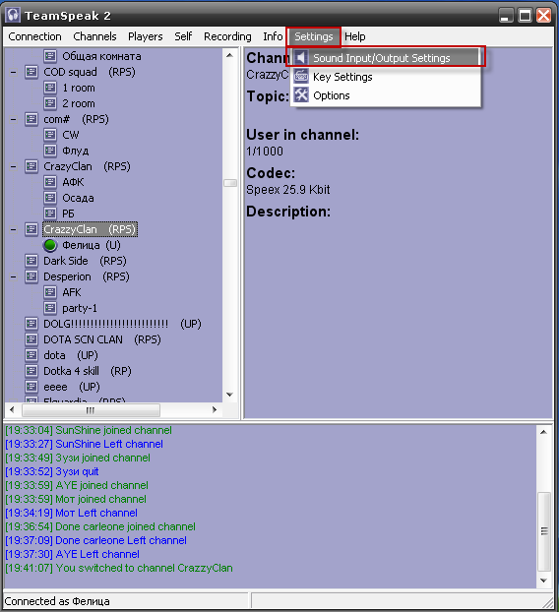Click channel icon next to CrazzyClan
This screenshot has width=559, height=612.
(x=31, y=229)
